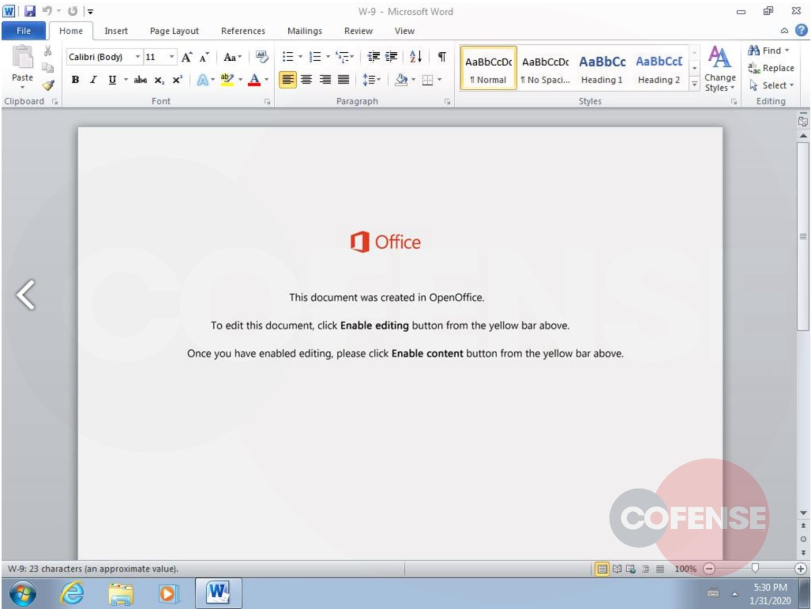Toggle Underline formatting
The height and width of the screenshot is (609, 811).
(x=112, y=80)
